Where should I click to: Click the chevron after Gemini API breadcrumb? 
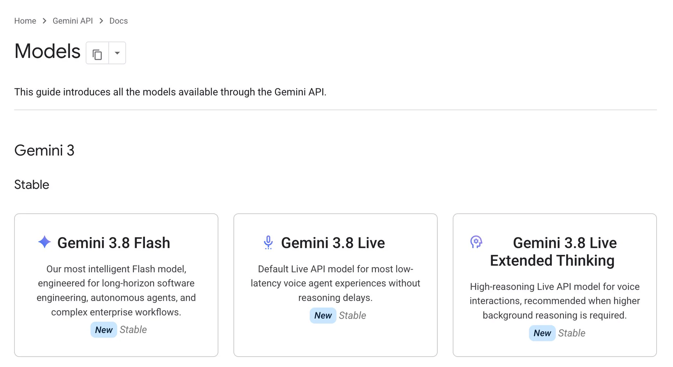pos(101,21)
